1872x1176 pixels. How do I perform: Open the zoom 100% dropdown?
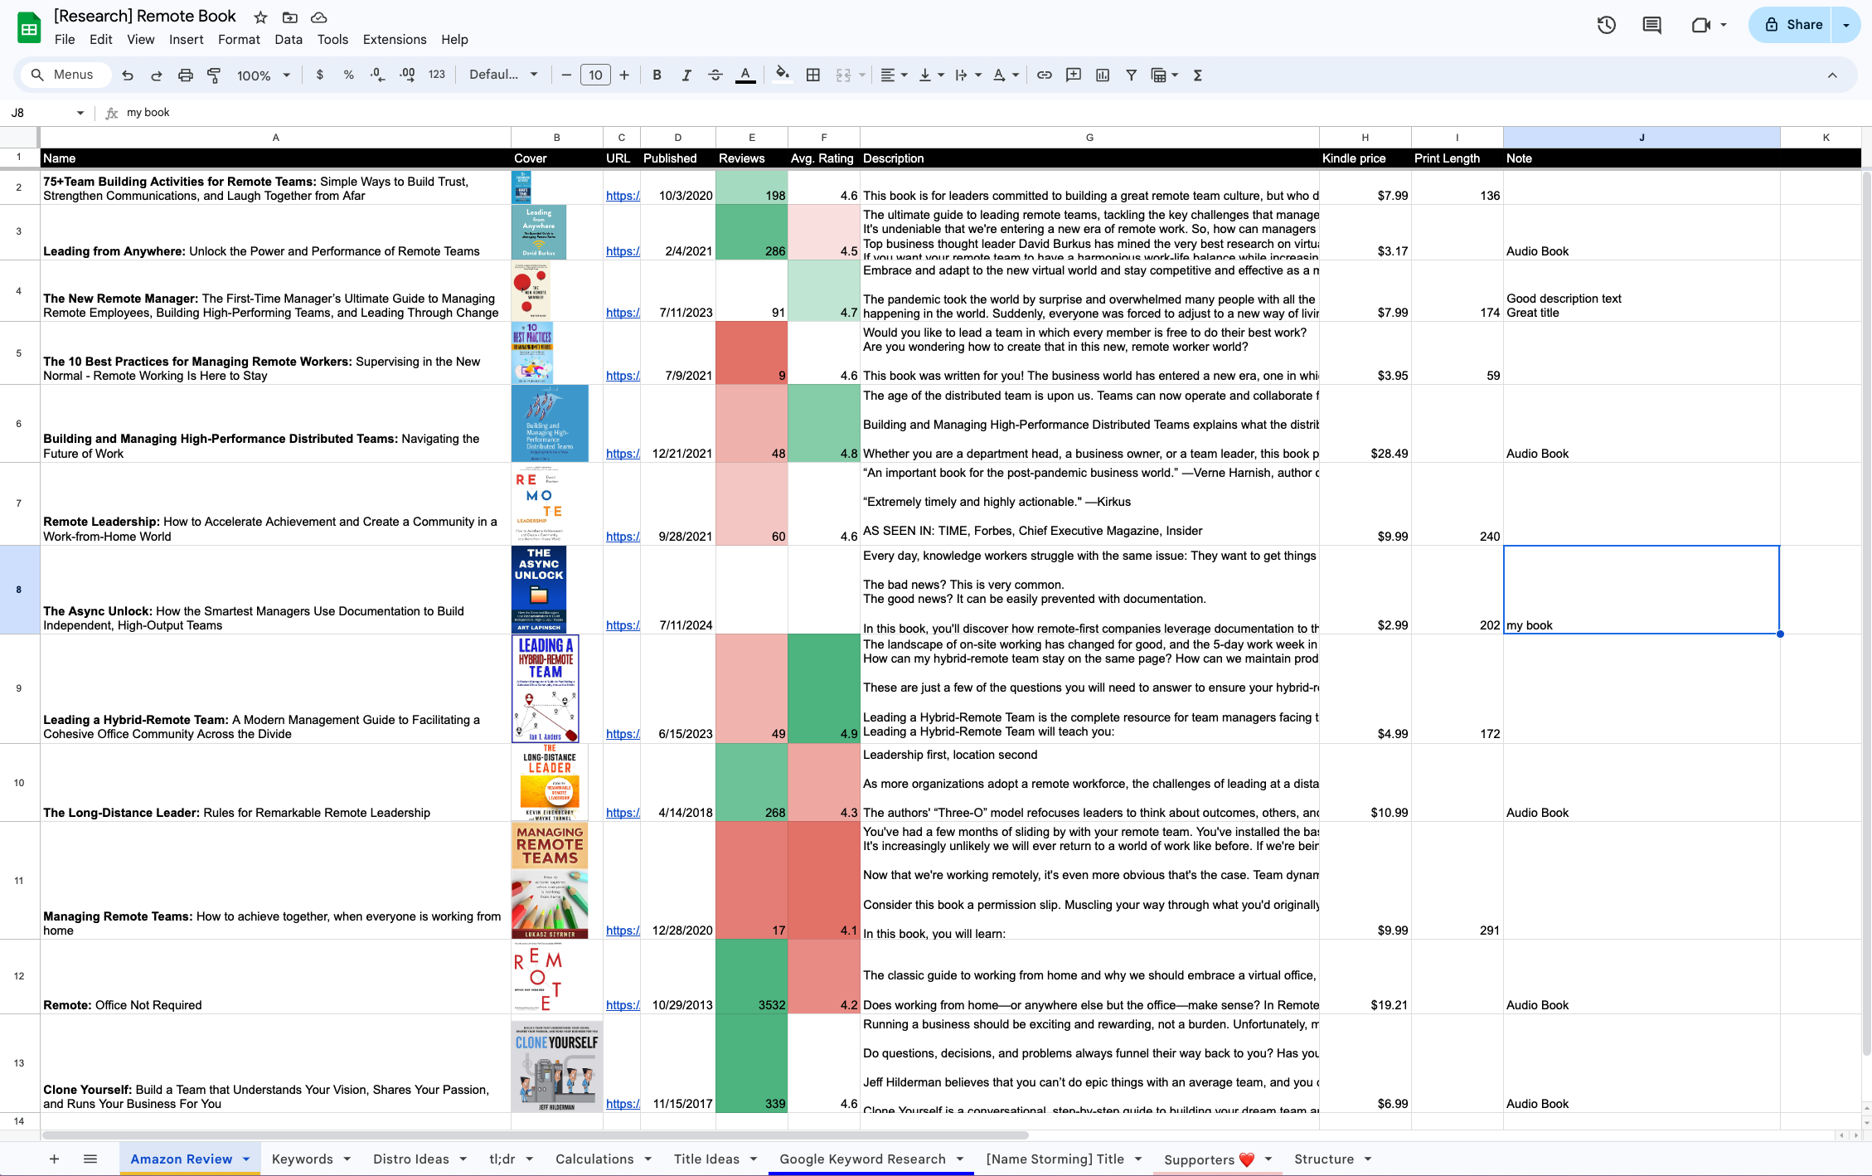click(x=263, y=75)
